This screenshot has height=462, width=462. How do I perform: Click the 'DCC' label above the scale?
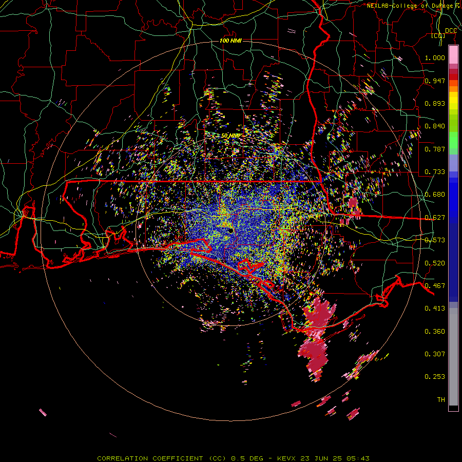click(x=451, y=31)
